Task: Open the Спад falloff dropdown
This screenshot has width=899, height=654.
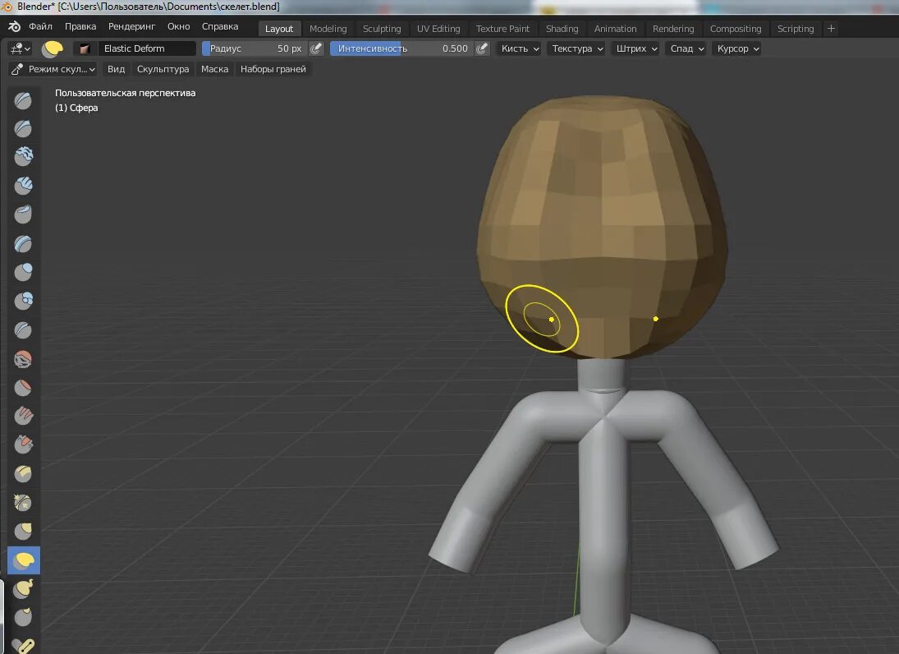Action: click(x=685, y=48)
